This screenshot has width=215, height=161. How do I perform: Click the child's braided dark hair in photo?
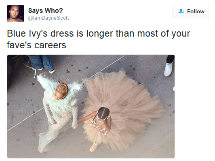pyautogui.click(x=103, y=113)
